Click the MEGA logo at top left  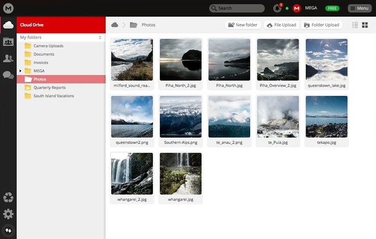8,8
